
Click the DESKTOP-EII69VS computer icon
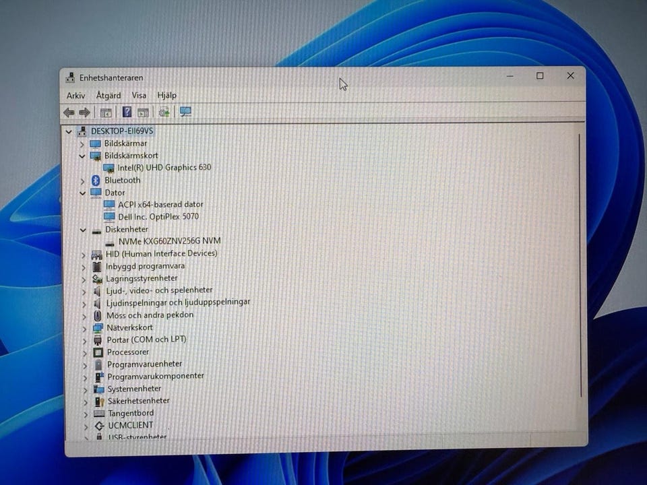(x=82, y=131)
